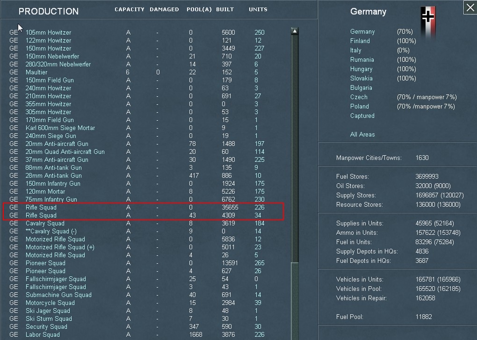Viewport: 477px width, 340px height.
Task: Select the Fallschirmjager Squad row
Action: pyautogui.click(x=55, y=279)
